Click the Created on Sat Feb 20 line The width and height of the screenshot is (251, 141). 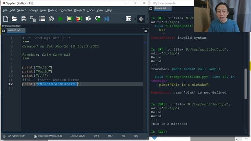coord(60,46)
